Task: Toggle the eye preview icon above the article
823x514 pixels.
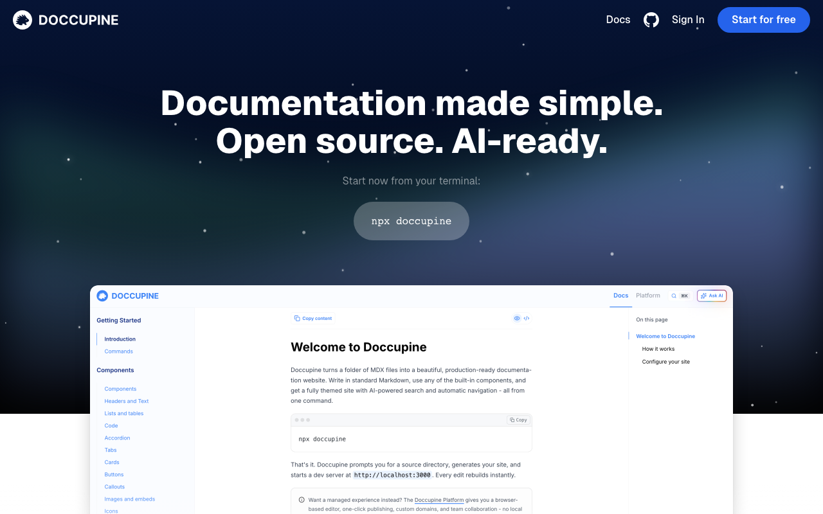Action: (517, 318)
